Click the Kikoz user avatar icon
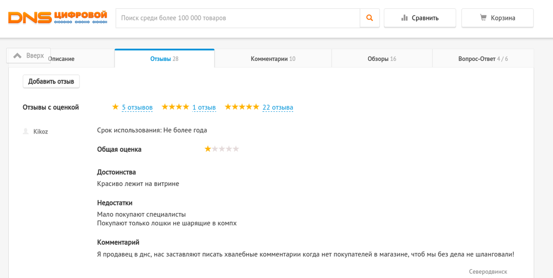Viewport: 553px width, 278px height. [x=25, y=131]
